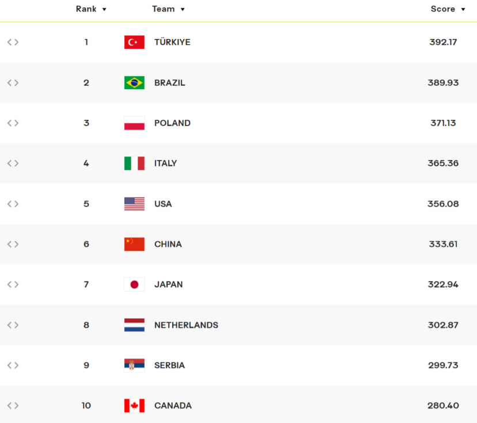Sort table by Score column arrow

(463, 9)
